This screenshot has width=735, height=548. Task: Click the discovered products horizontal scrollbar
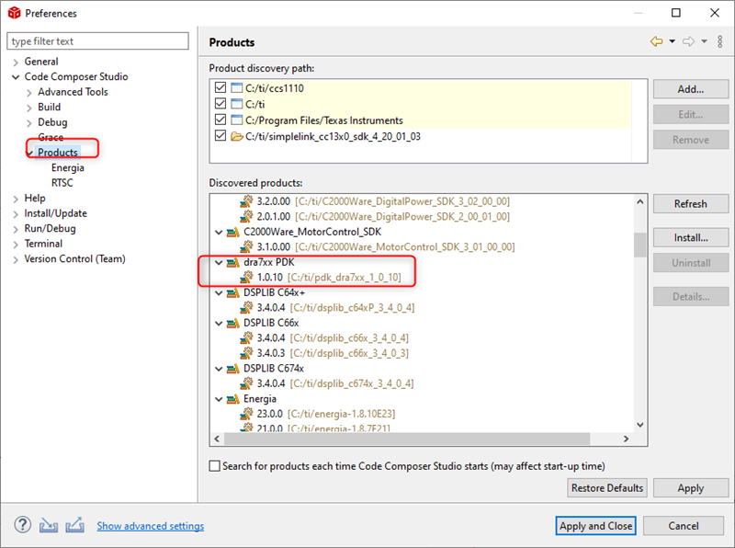pyautogui.click(x=407, y=439)
